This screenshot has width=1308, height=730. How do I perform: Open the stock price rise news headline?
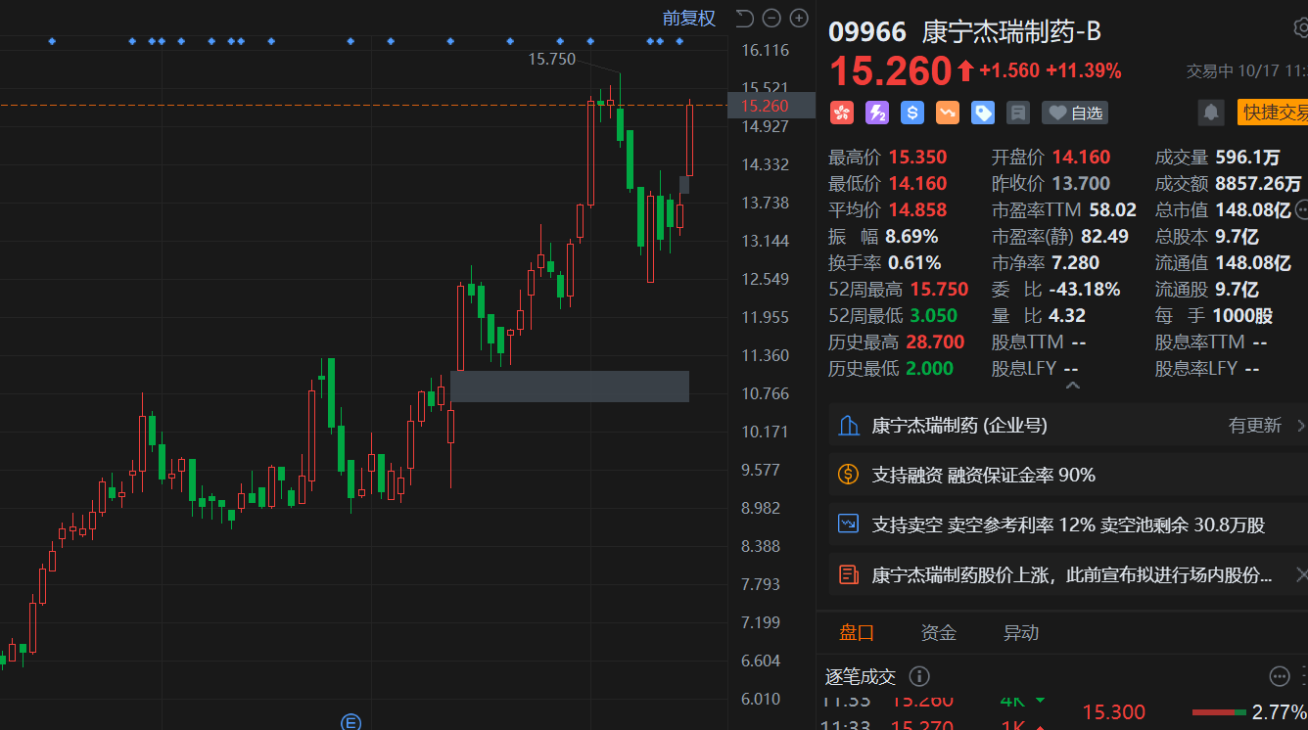(1071, 574)
